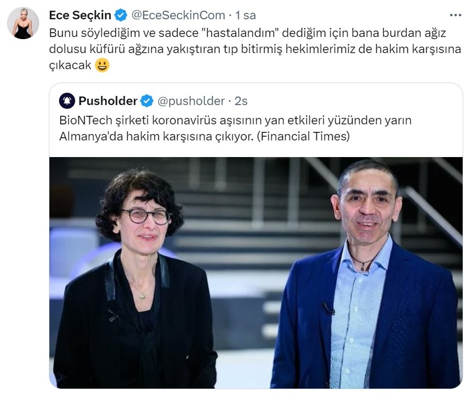Screen dimensions: 475x394
Task: Click the smiley emoji after 'çıkacak'
Action: pos(102,65)
